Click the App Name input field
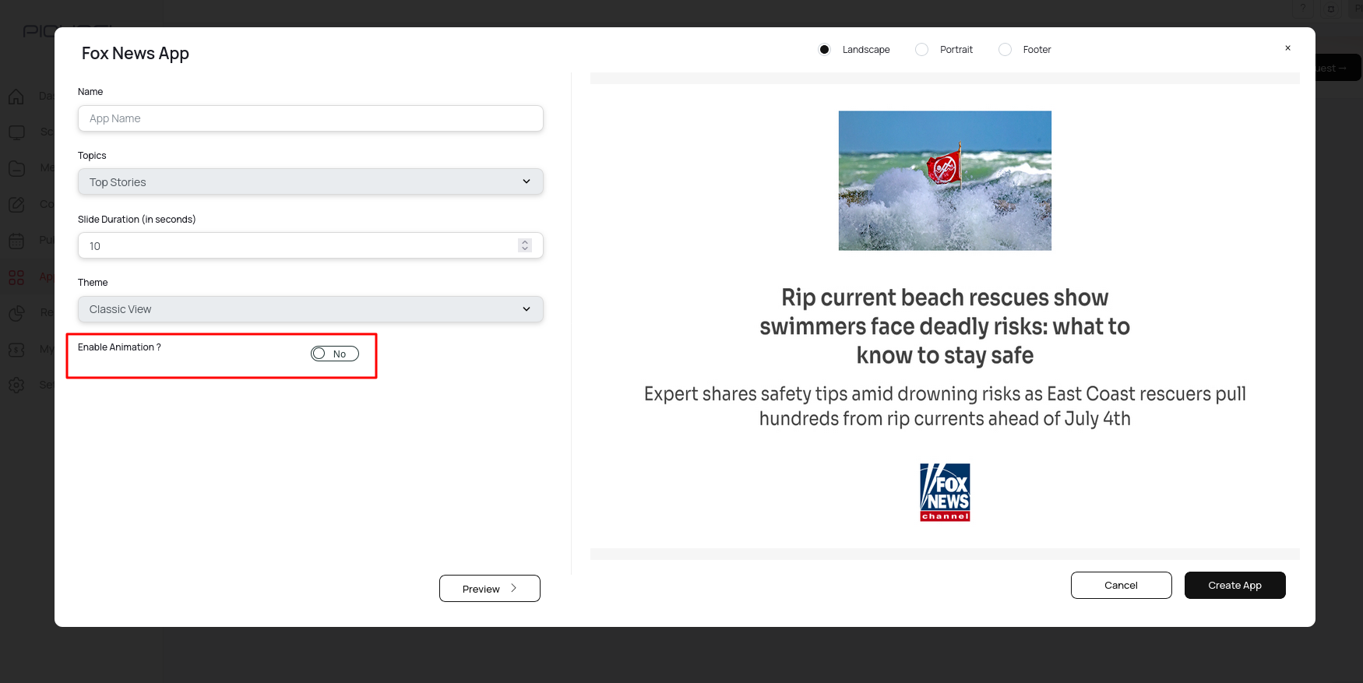Viewport: 1363px width, 683px height. [x=310, y=118]
